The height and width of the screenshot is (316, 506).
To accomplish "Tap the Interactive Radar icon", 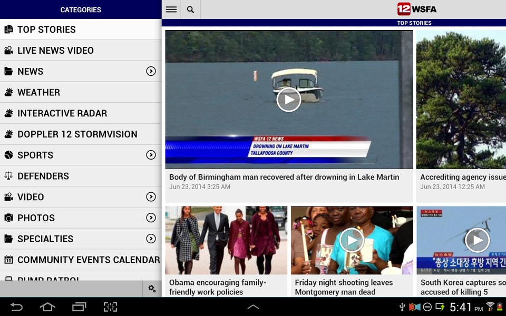I will click(9, 113).
